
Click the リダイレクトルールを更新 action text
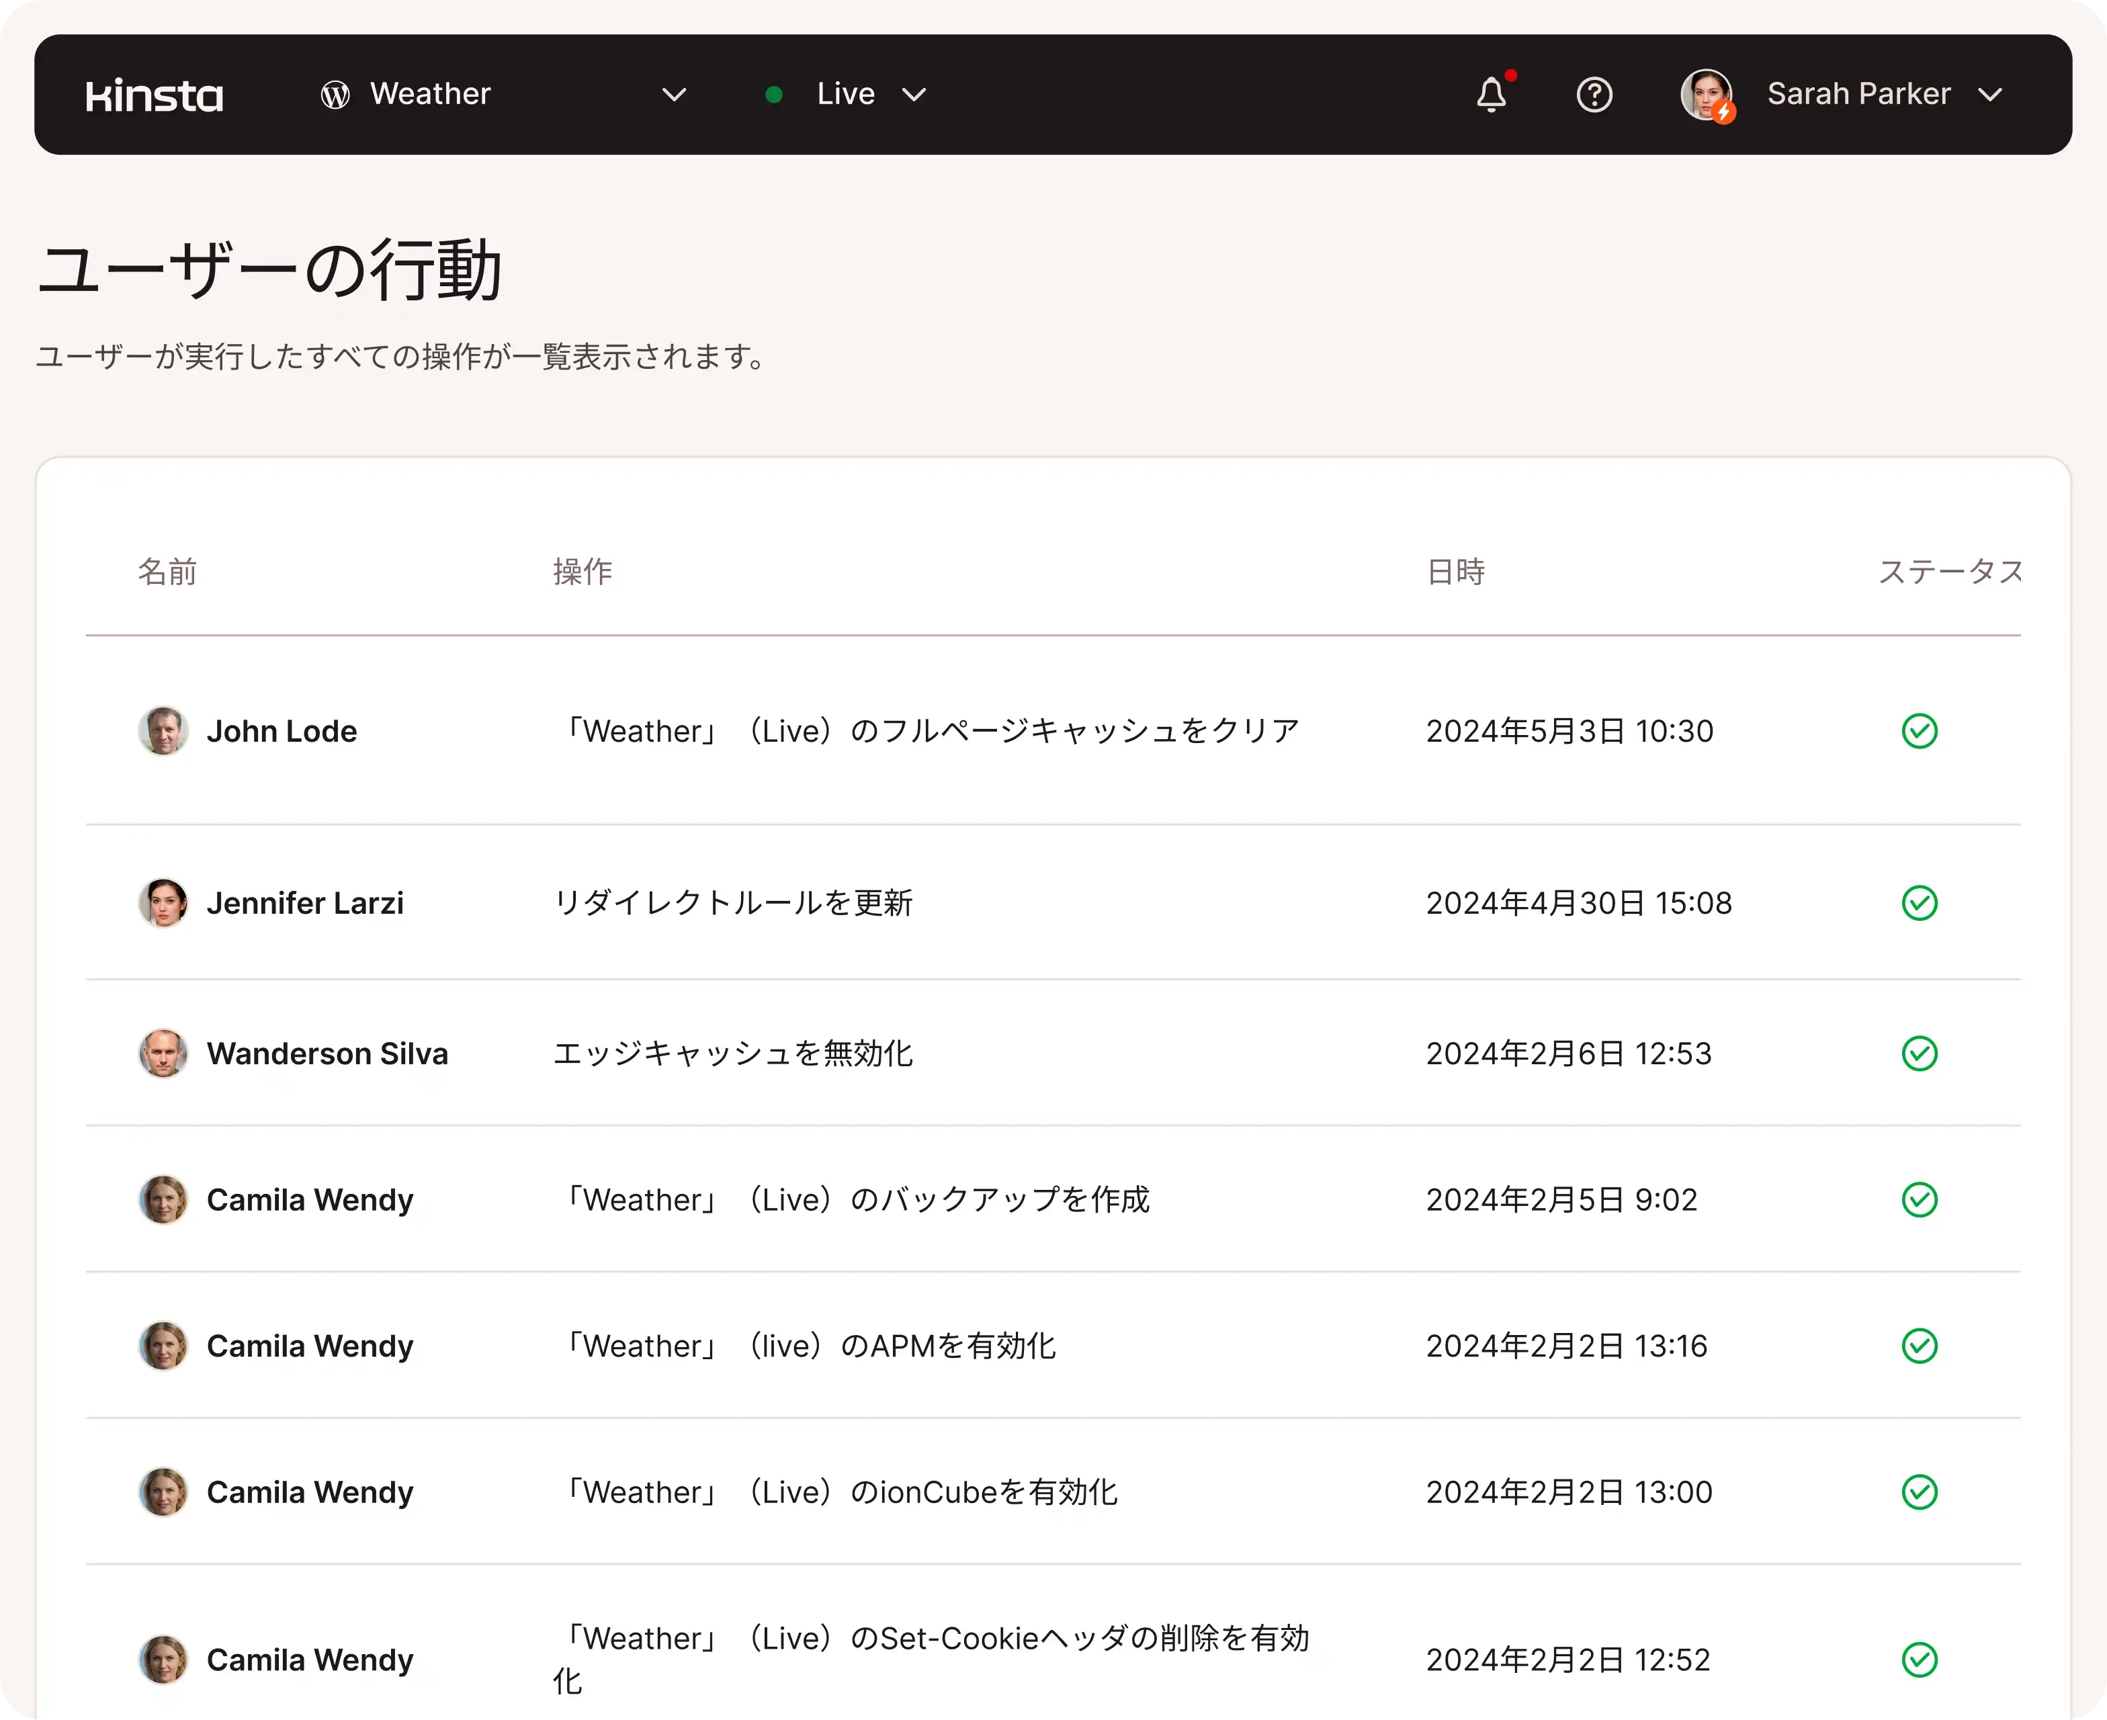732,902
